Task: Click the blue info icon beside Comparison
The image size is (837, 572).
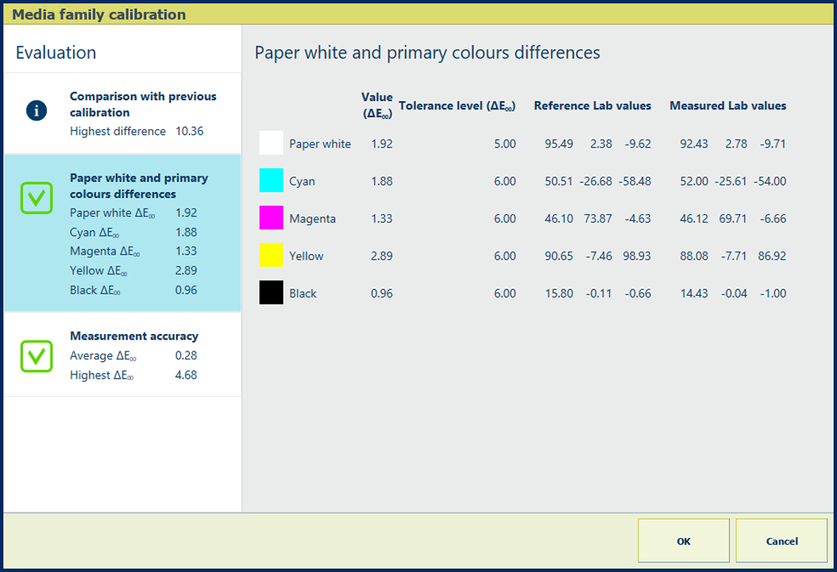Action: [37, 111]
